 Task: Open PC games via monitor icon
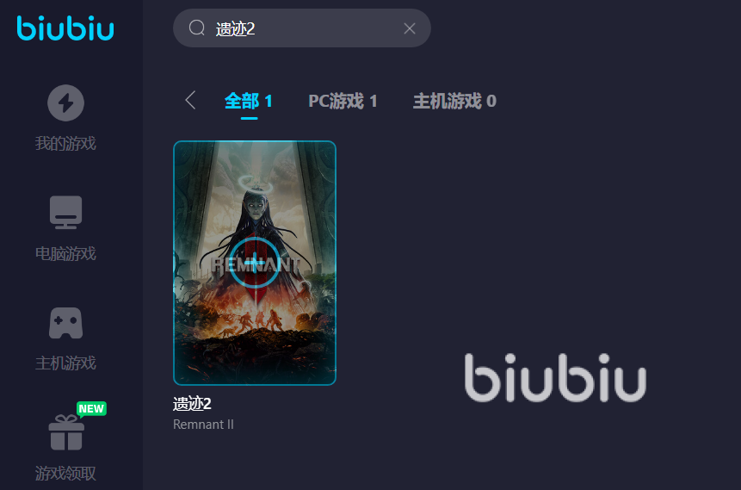tap(65, 213)
